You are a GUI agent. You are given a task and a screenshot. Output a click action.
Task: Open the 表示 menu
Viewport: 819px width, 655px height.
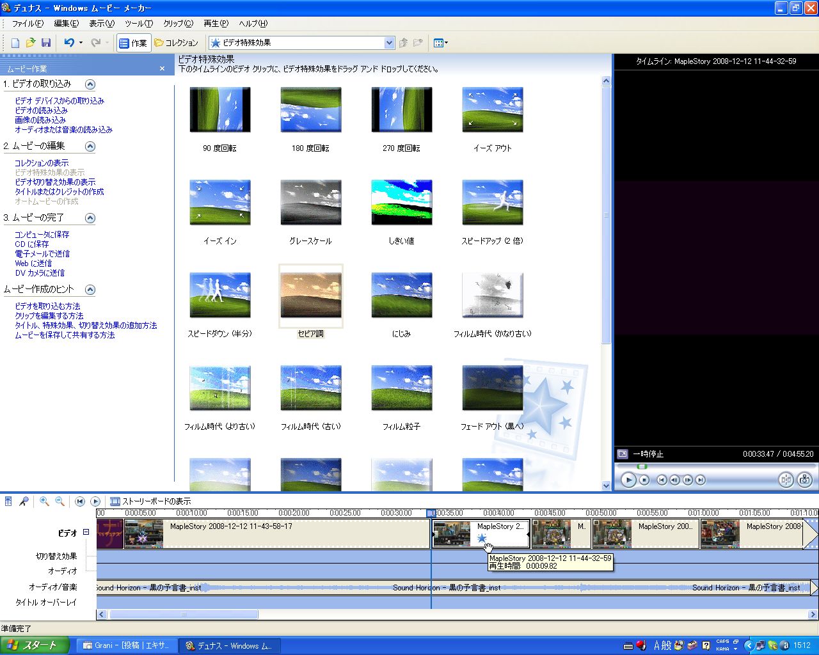(x=101, y=24)
